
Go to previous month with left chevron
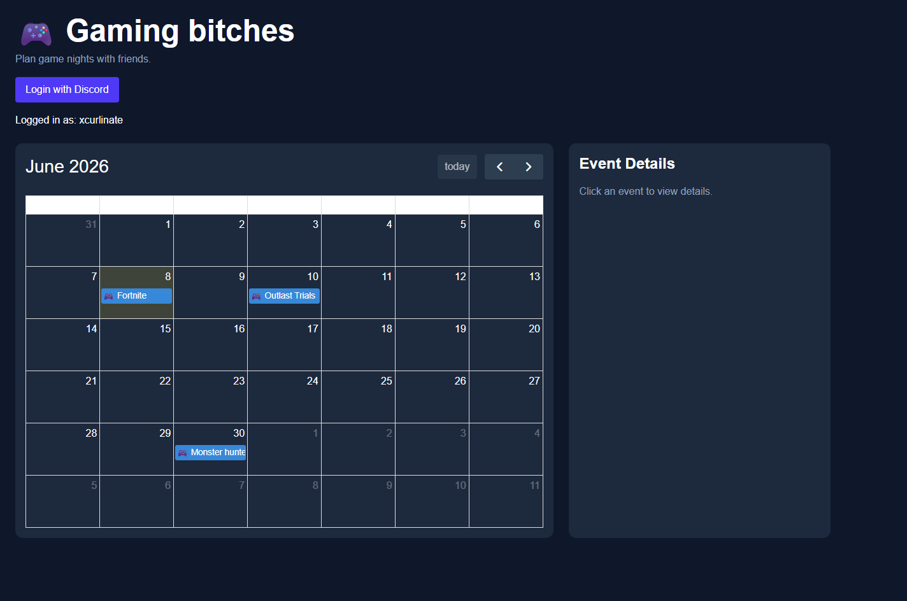pyautogui.click(x=499, y=167)
